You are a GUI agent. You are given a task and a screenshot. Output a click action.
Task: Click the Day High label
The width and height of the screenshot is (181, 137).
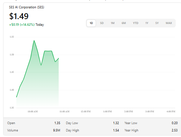(x=73, y=130)
